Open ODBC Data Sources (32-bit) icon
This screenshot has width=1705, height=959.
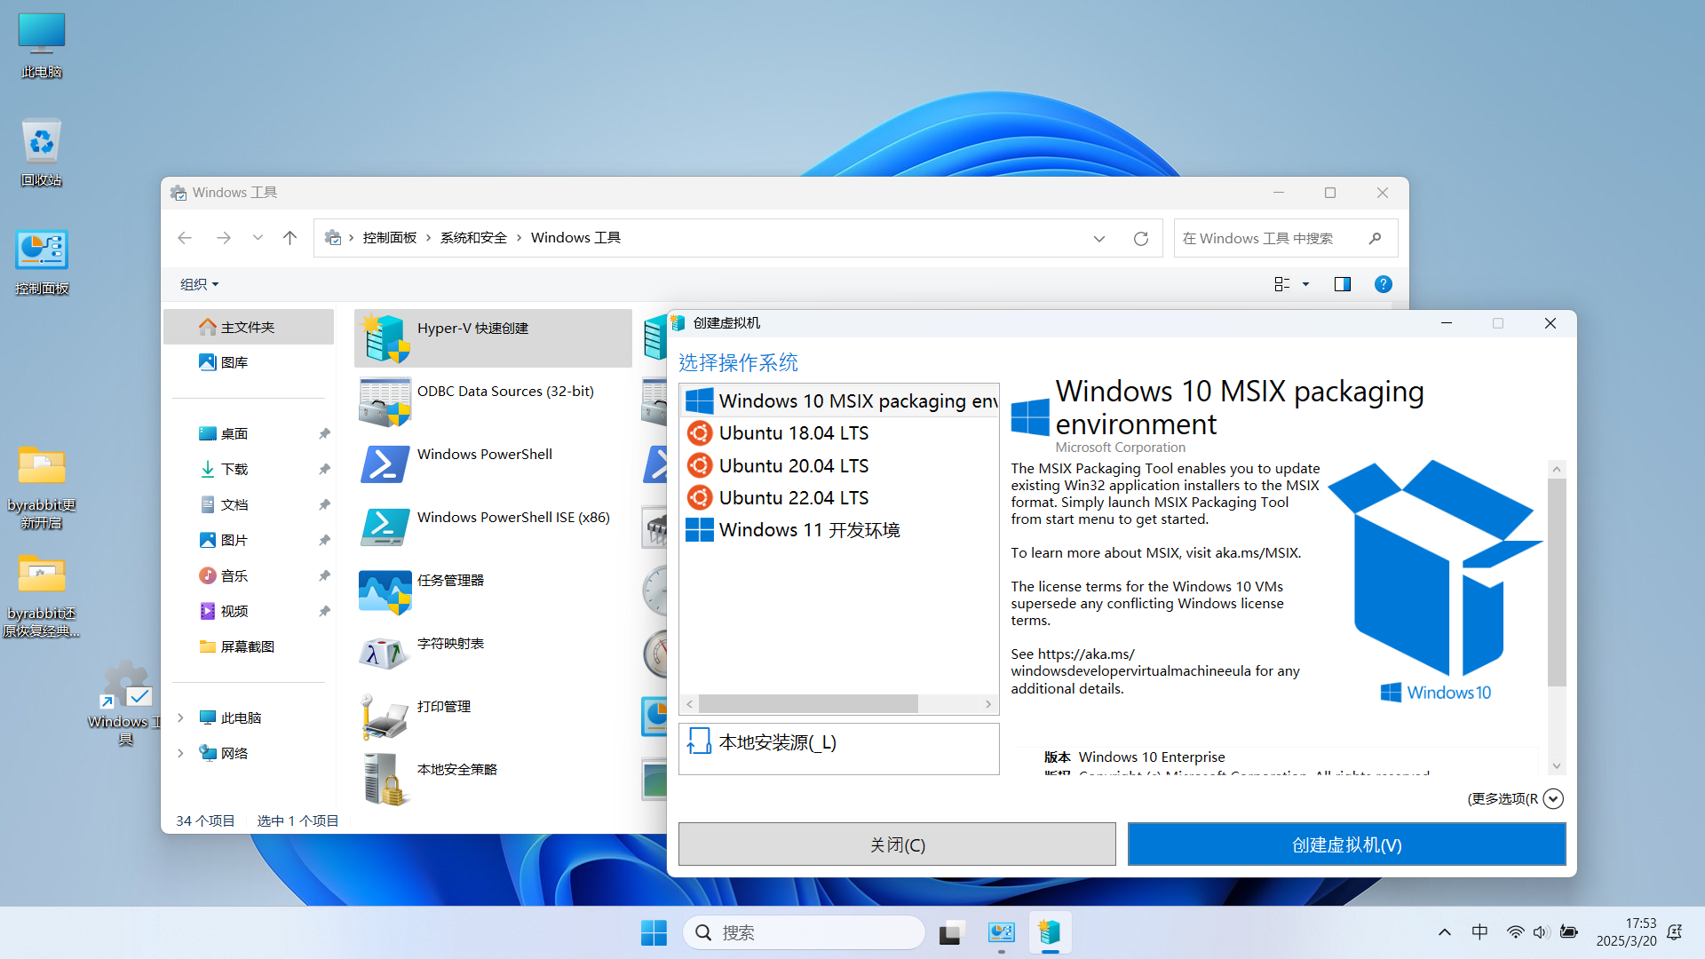[385, 401]
